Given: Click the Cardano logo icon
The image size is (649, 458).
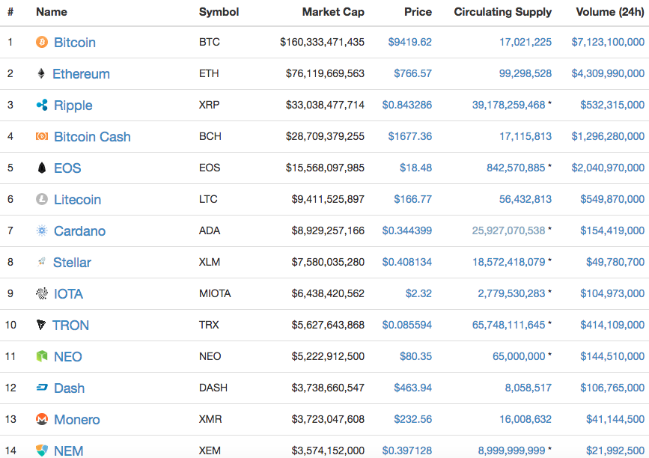Looking at the screenshot, I should [x=42, y=230].
